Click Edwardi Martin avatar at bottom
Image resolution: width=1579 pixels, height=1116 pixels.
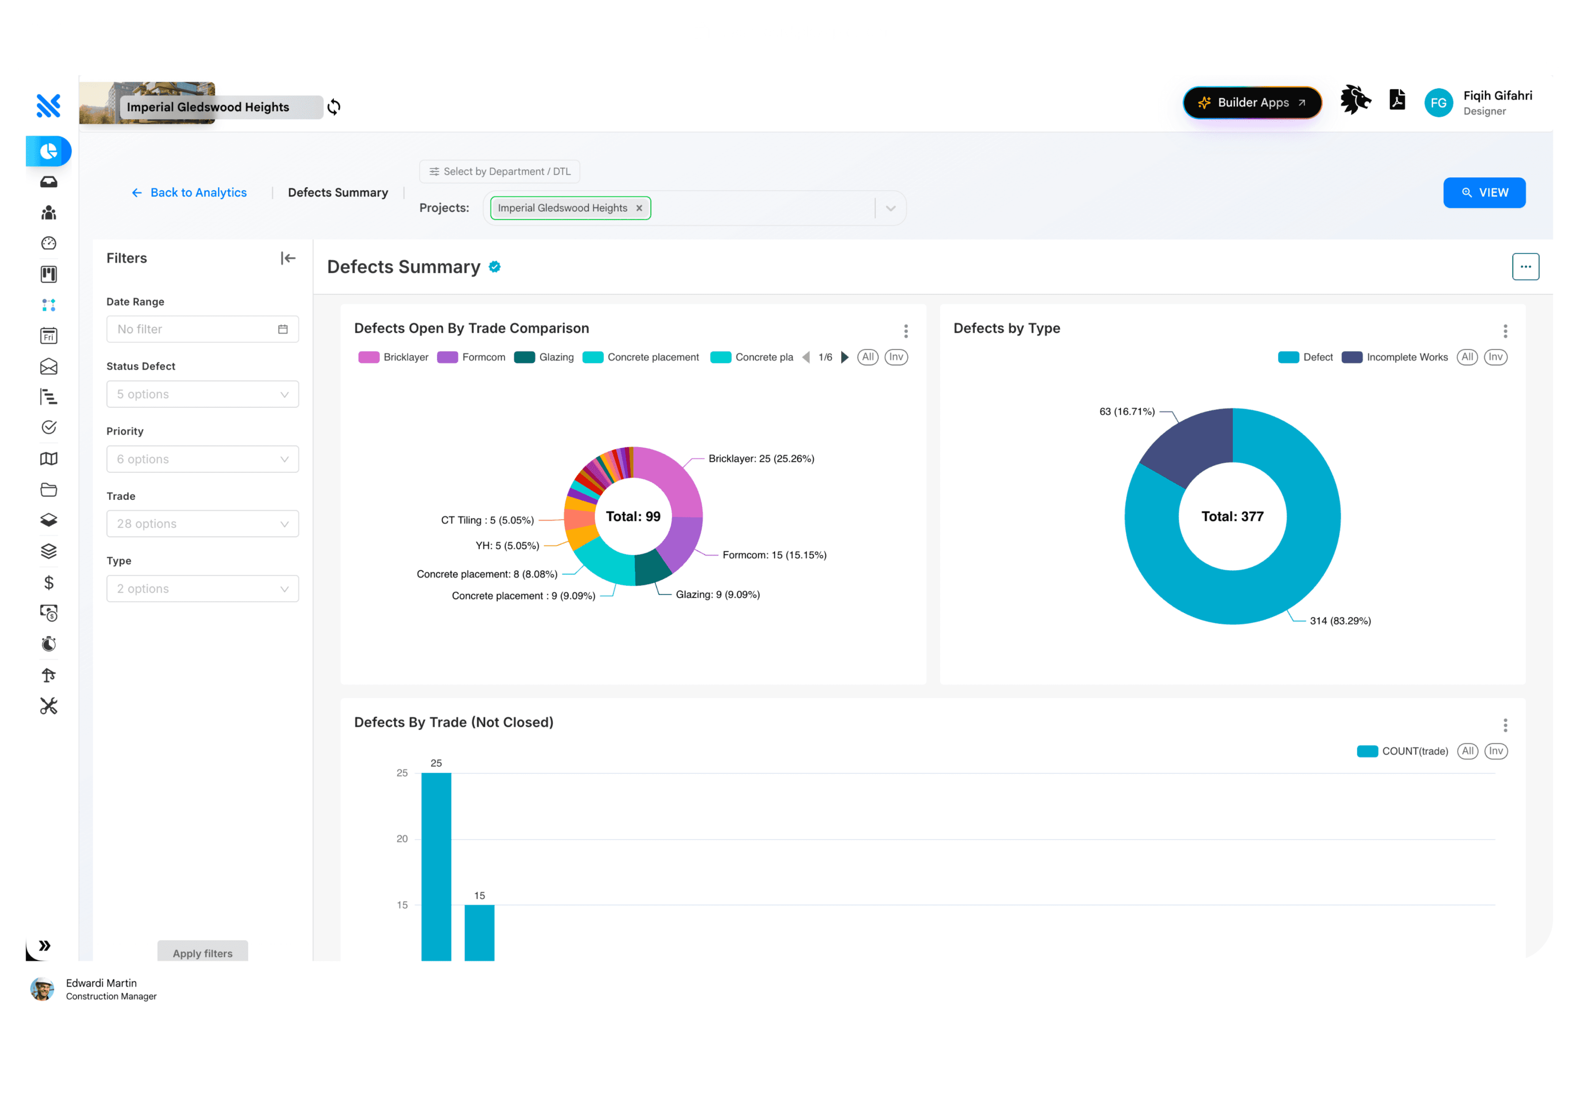[42, 989]
